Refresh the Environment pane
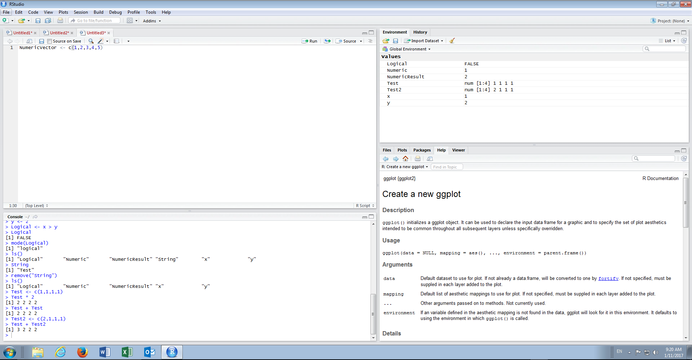This screenshot has width=692, height=360. 684,41
